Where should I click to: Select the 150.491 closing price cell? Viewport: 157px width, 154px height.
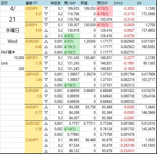pyautogui.click(x=88, y=58)
